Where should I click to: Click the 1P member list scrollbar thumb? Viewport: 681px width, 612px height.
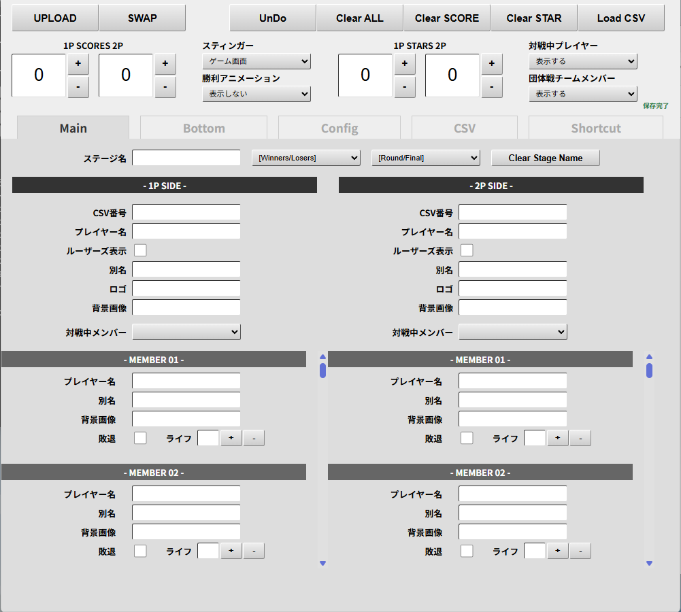[x=322, y=371]
